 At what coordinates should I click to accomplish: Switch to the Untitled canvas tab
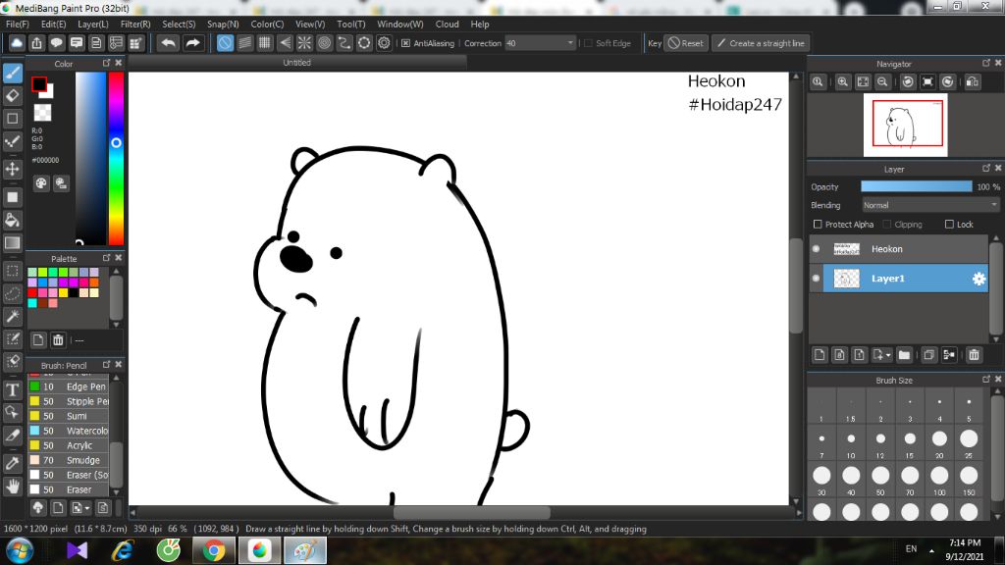point(296,63)
